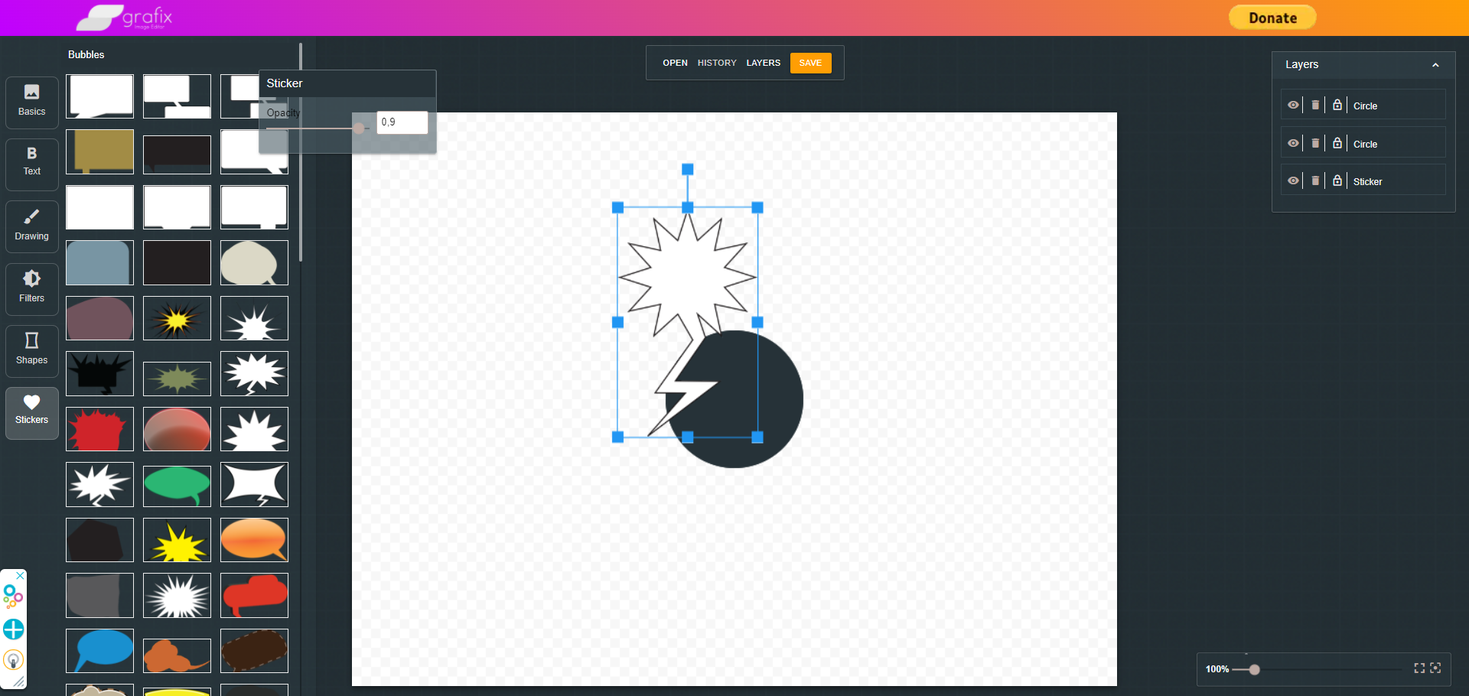Select the grey-blue rounded bubble sticker
This screenshot has height=696, width=1469.
[x=100, y=262]
